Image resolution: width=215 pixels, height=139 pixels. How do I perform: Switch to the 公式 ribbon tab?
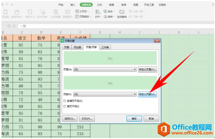click(x=100, y=5)
